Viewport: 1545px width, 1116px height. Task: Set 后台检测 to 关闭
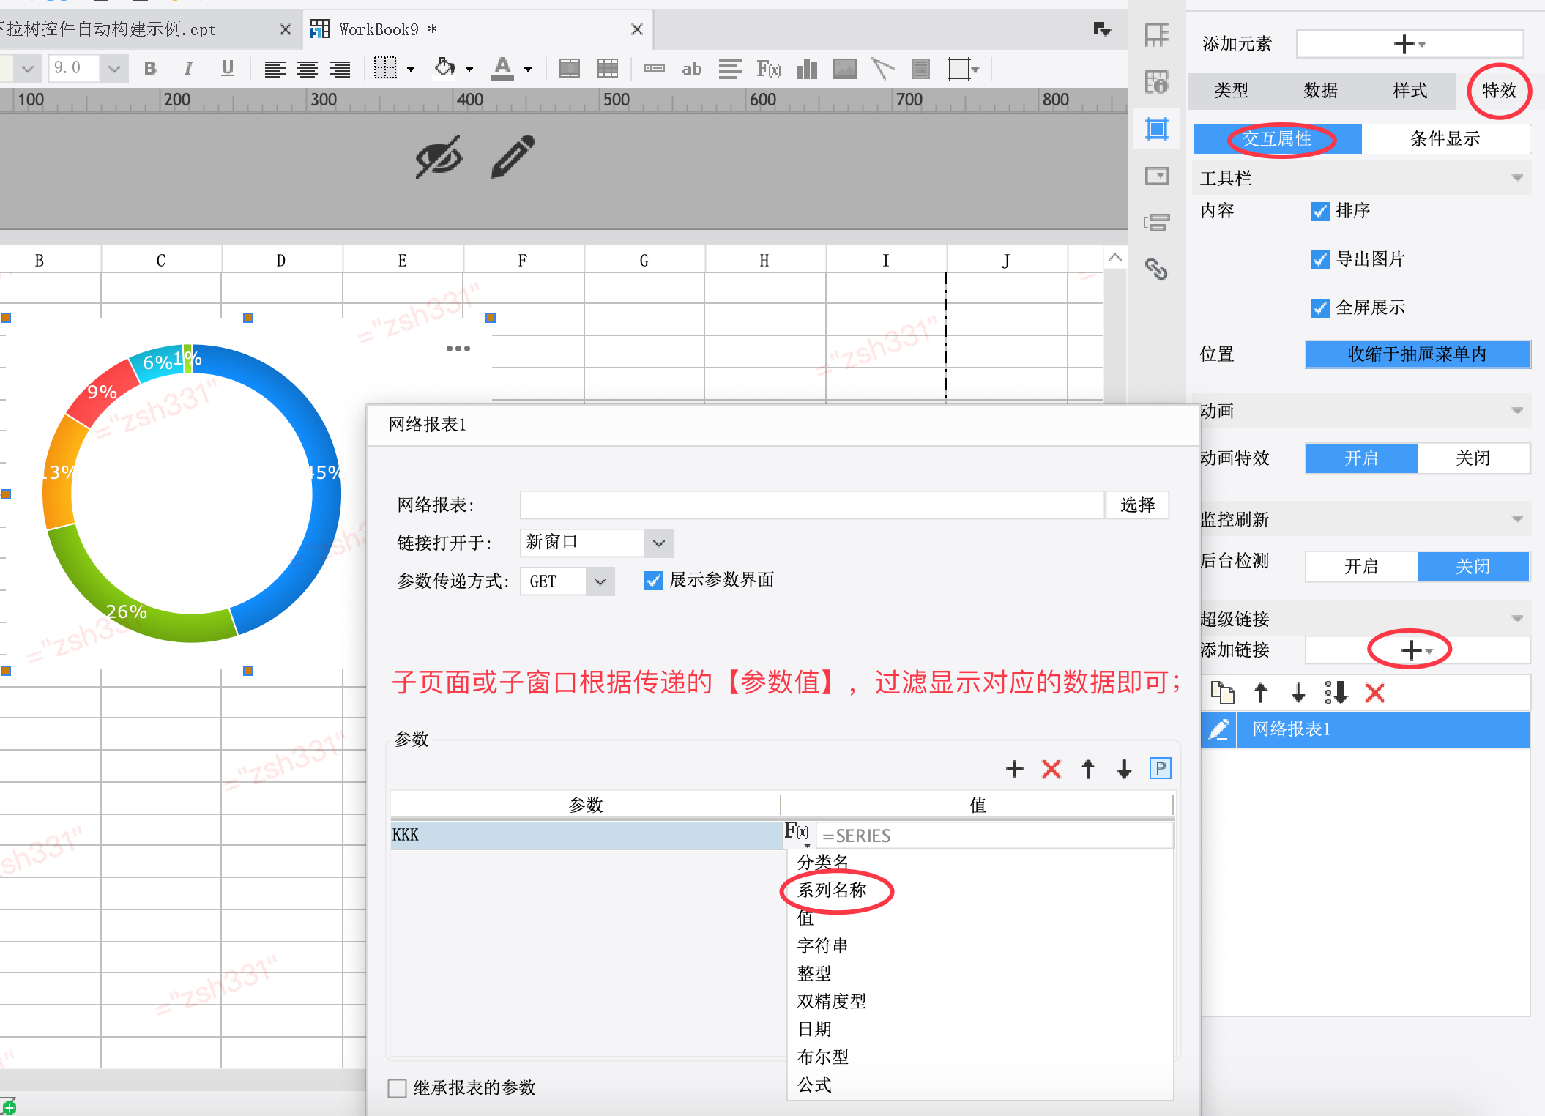pyautogui.click(x=1473, y=567)
